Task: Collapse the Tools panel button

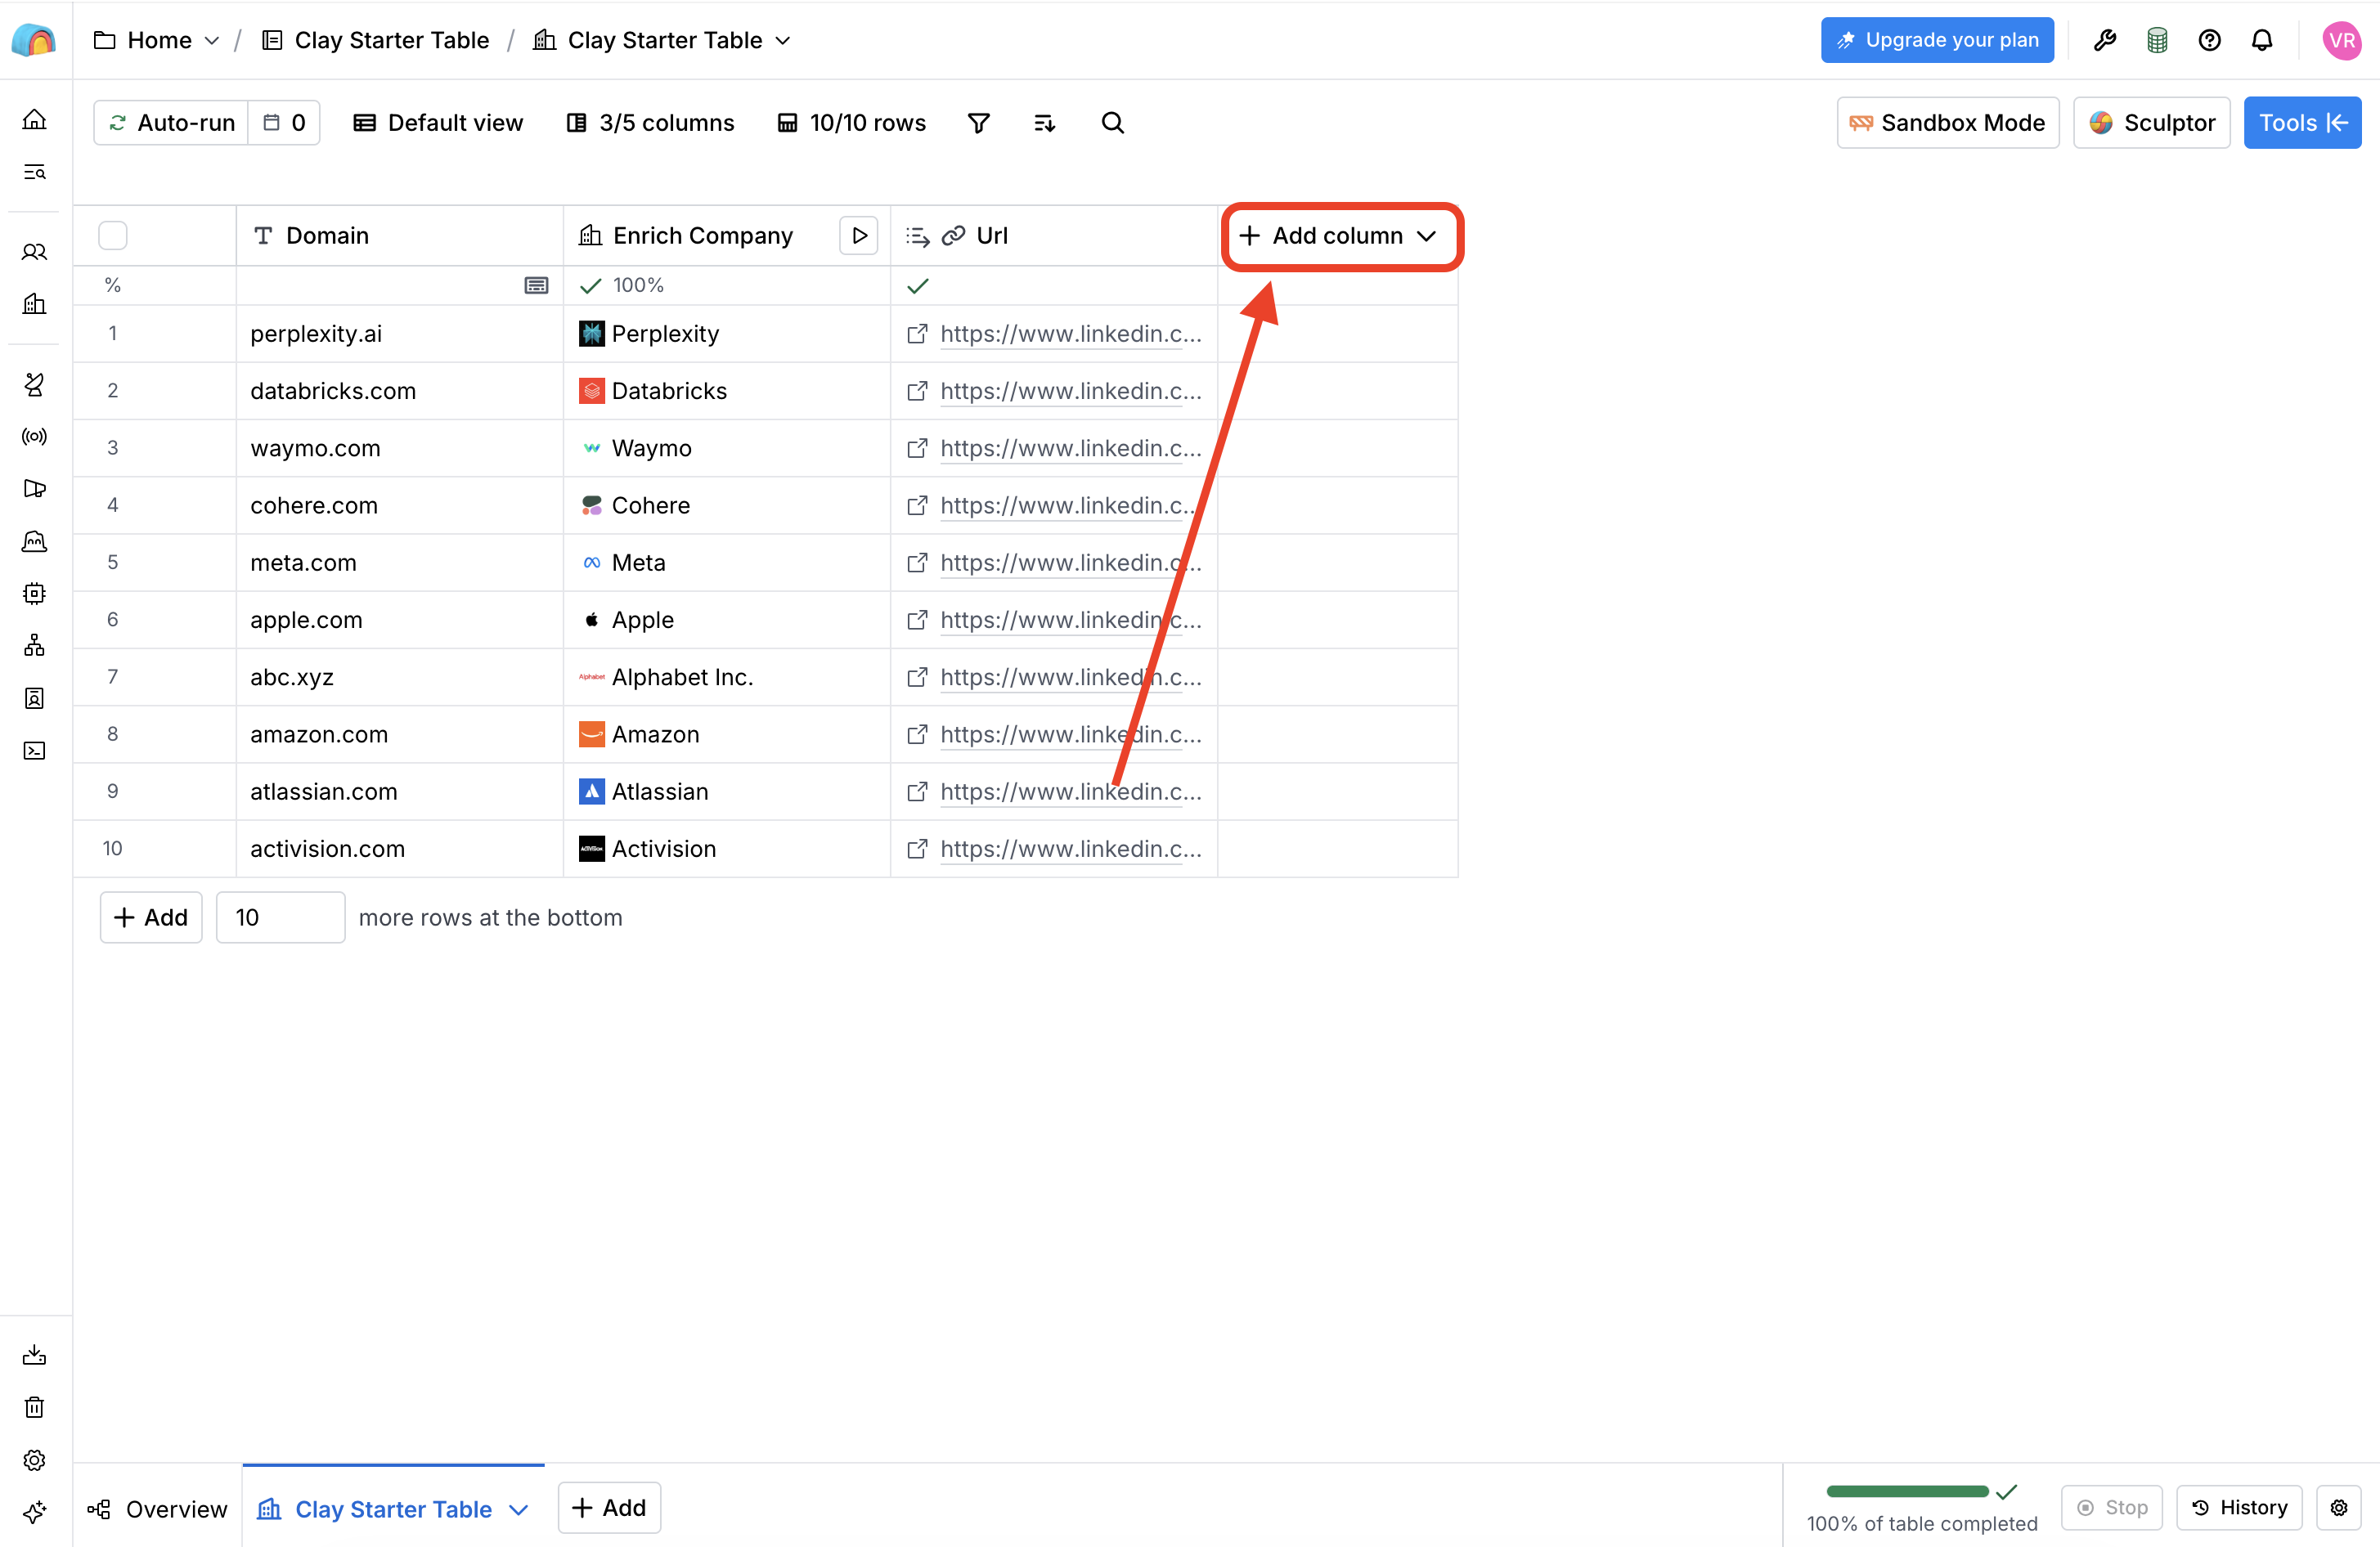Action: coord(2302,123)
